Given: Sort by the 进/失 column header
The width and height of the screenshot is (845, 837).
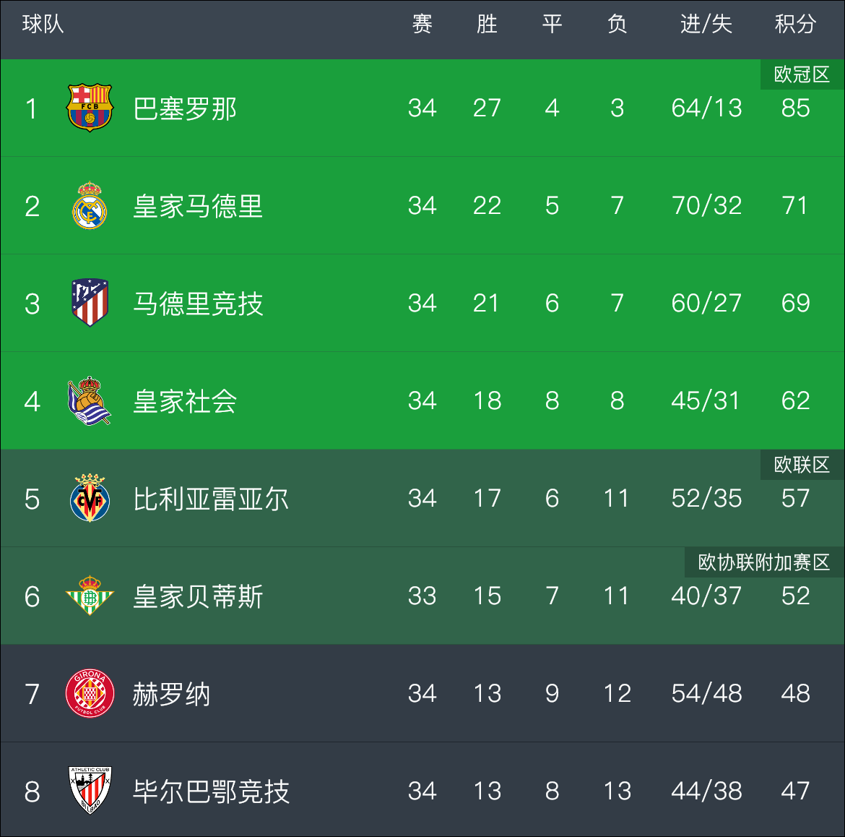Looking at the screenshot, I should coord(706,24).
